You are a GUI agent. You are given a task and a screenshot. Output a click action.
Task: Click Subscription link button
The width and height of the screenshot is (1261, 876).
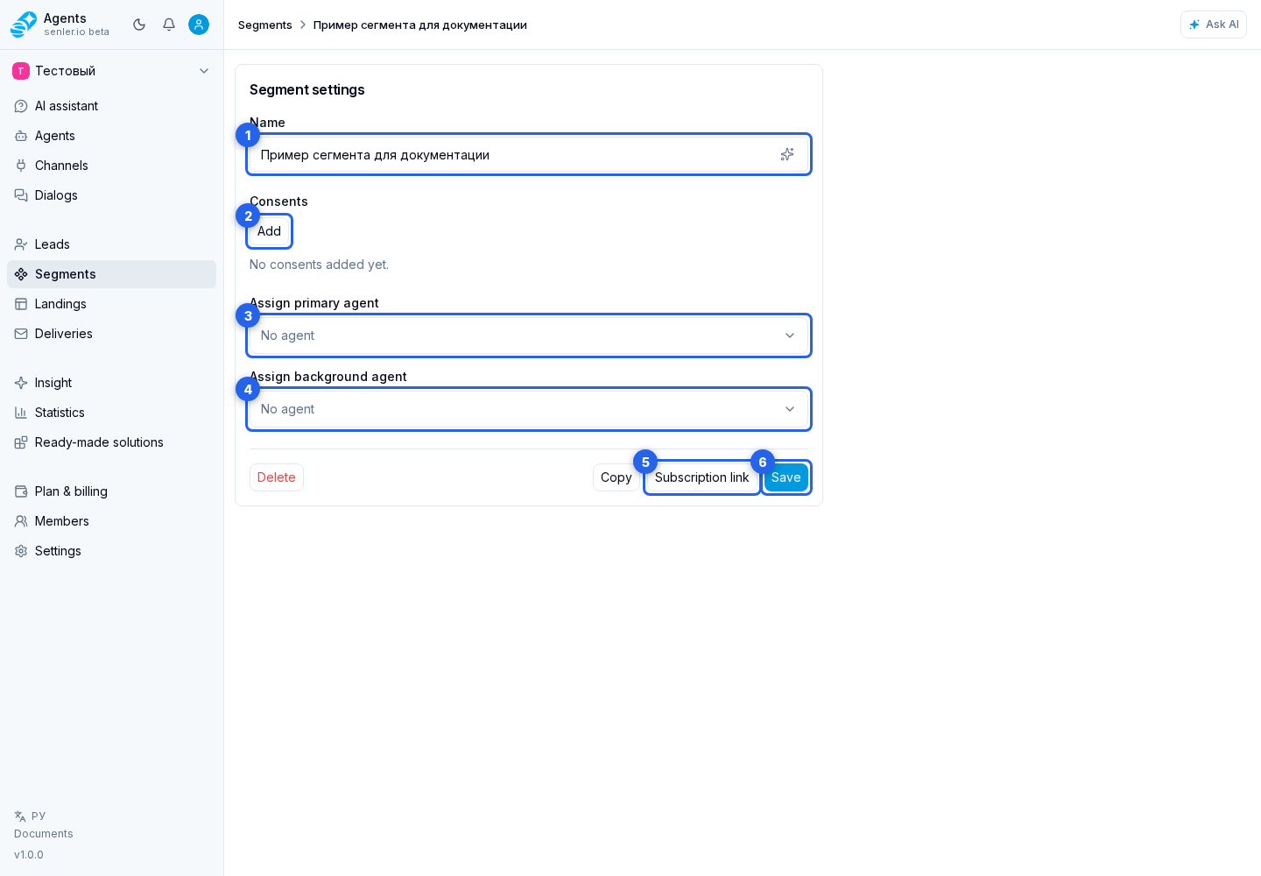(x=702, y=477)
